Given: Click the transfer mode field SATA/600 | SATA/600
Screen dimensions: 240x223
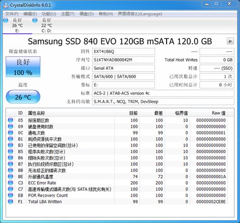Looking at the screenshot, I should point(123,77).
